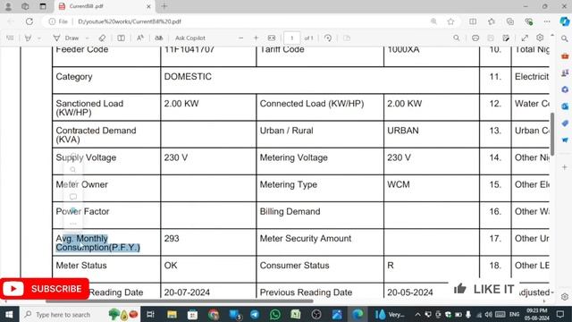This screenshot has width=572, height=322.
Task: Click the WCM metering type value
Action: pos(399,184)
